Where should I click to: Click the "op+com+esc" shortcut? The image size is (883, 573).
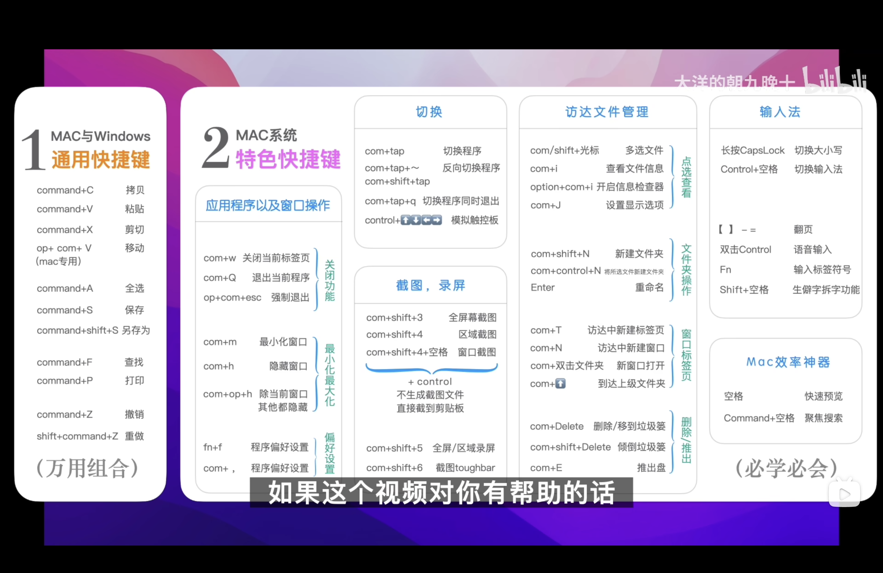click(232, 298)
